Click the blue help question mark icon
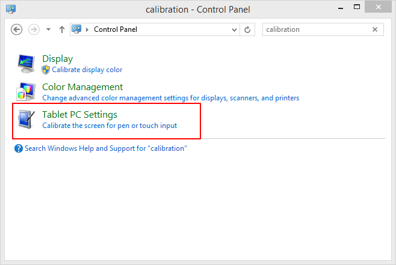The image size is (396, 265). click(x=19, y=148)
